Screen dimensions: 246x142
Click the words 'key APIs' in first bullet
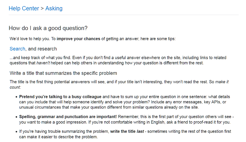(x=212, y=102)
